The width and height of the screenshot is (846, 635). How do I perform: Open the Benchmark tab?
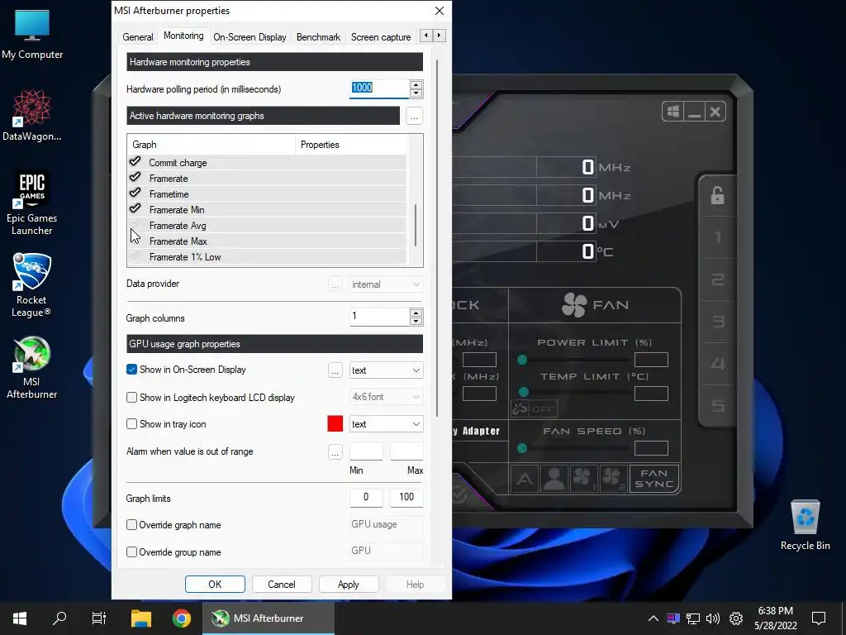point(318,37)
